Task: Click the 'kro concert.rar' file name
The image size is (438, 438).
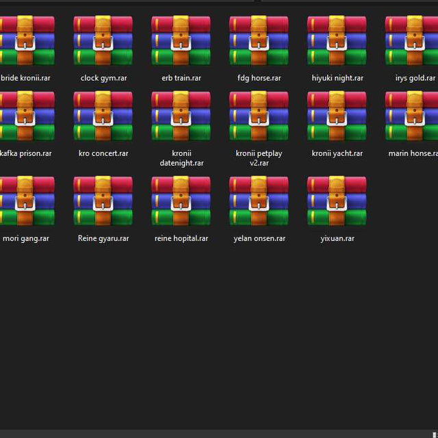Action: pos(103,153)
